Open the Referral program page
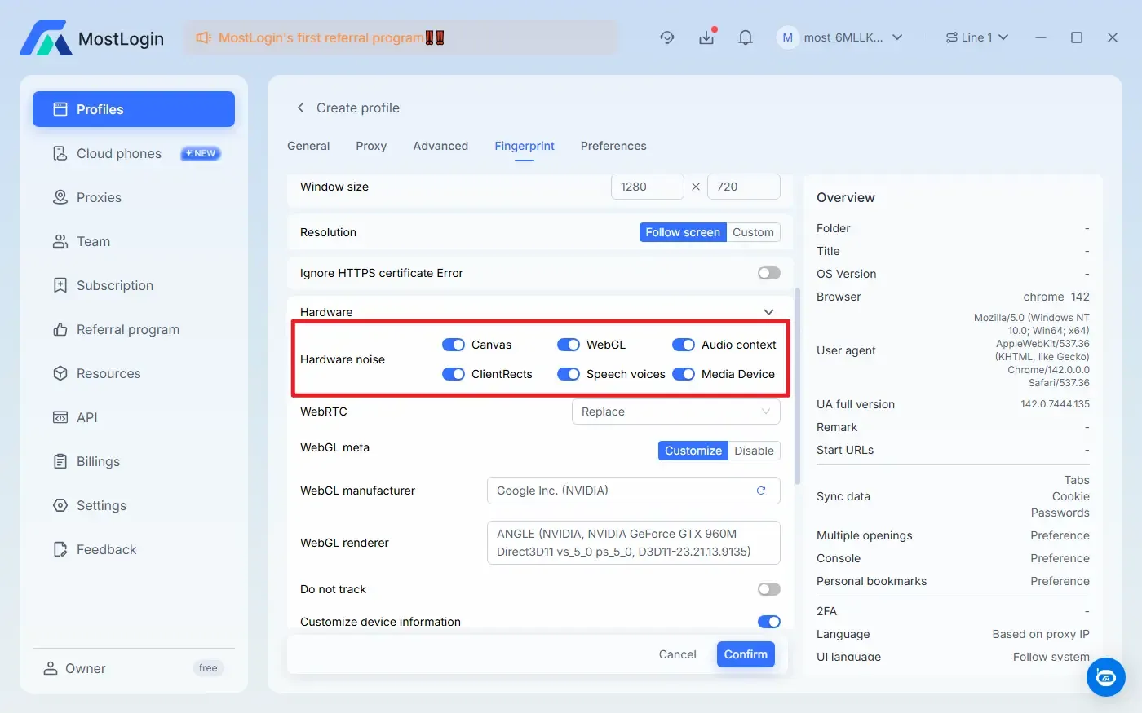The image size is (1142, 713). (127, 329)
